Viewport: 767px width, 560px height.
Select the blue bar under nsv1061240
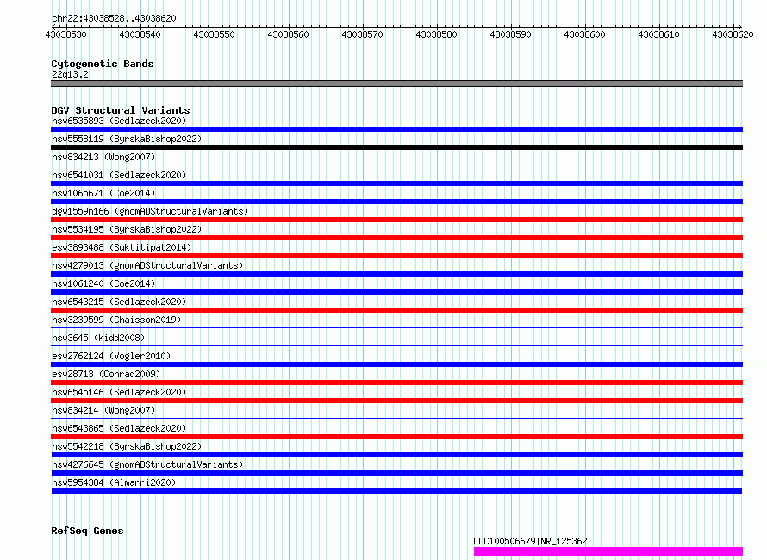click(396, 292)
